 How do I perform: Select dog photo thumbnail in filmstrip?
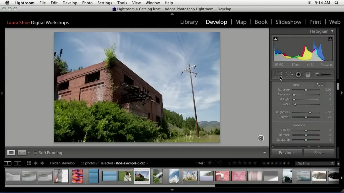coord(126,176)
